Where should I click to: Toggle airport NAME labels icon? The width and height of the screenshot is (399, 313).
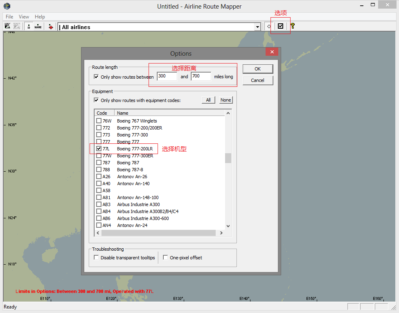click(38, 26)
